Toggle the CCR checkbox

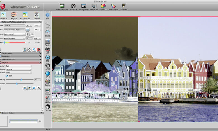(7, 76)
